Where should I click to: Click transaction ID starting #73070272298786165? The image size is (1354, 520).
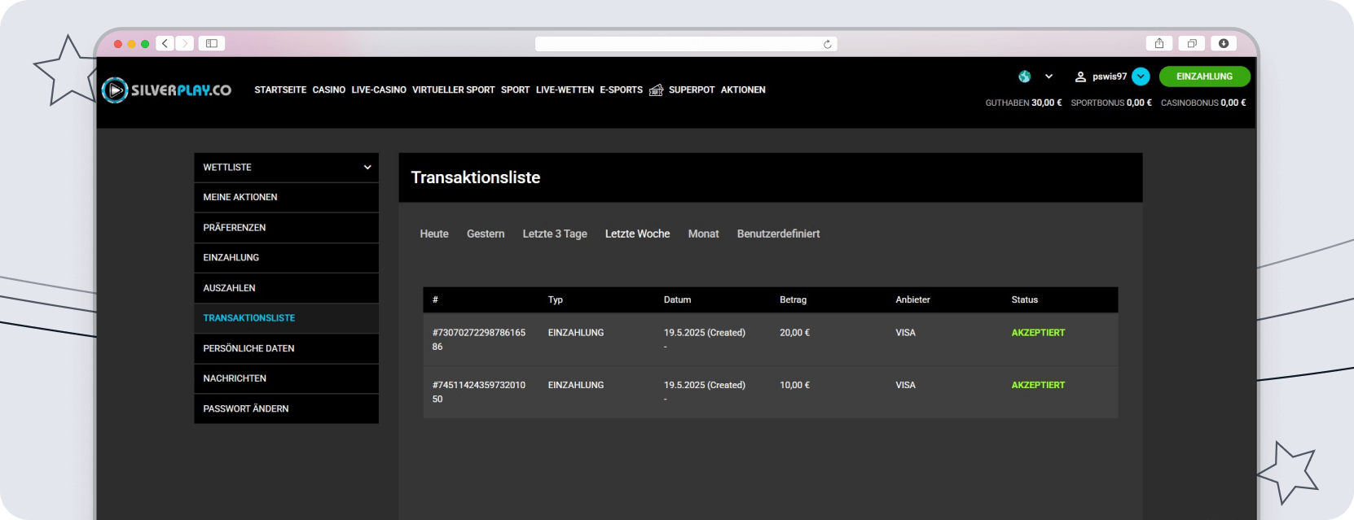(x=479, y=339)
